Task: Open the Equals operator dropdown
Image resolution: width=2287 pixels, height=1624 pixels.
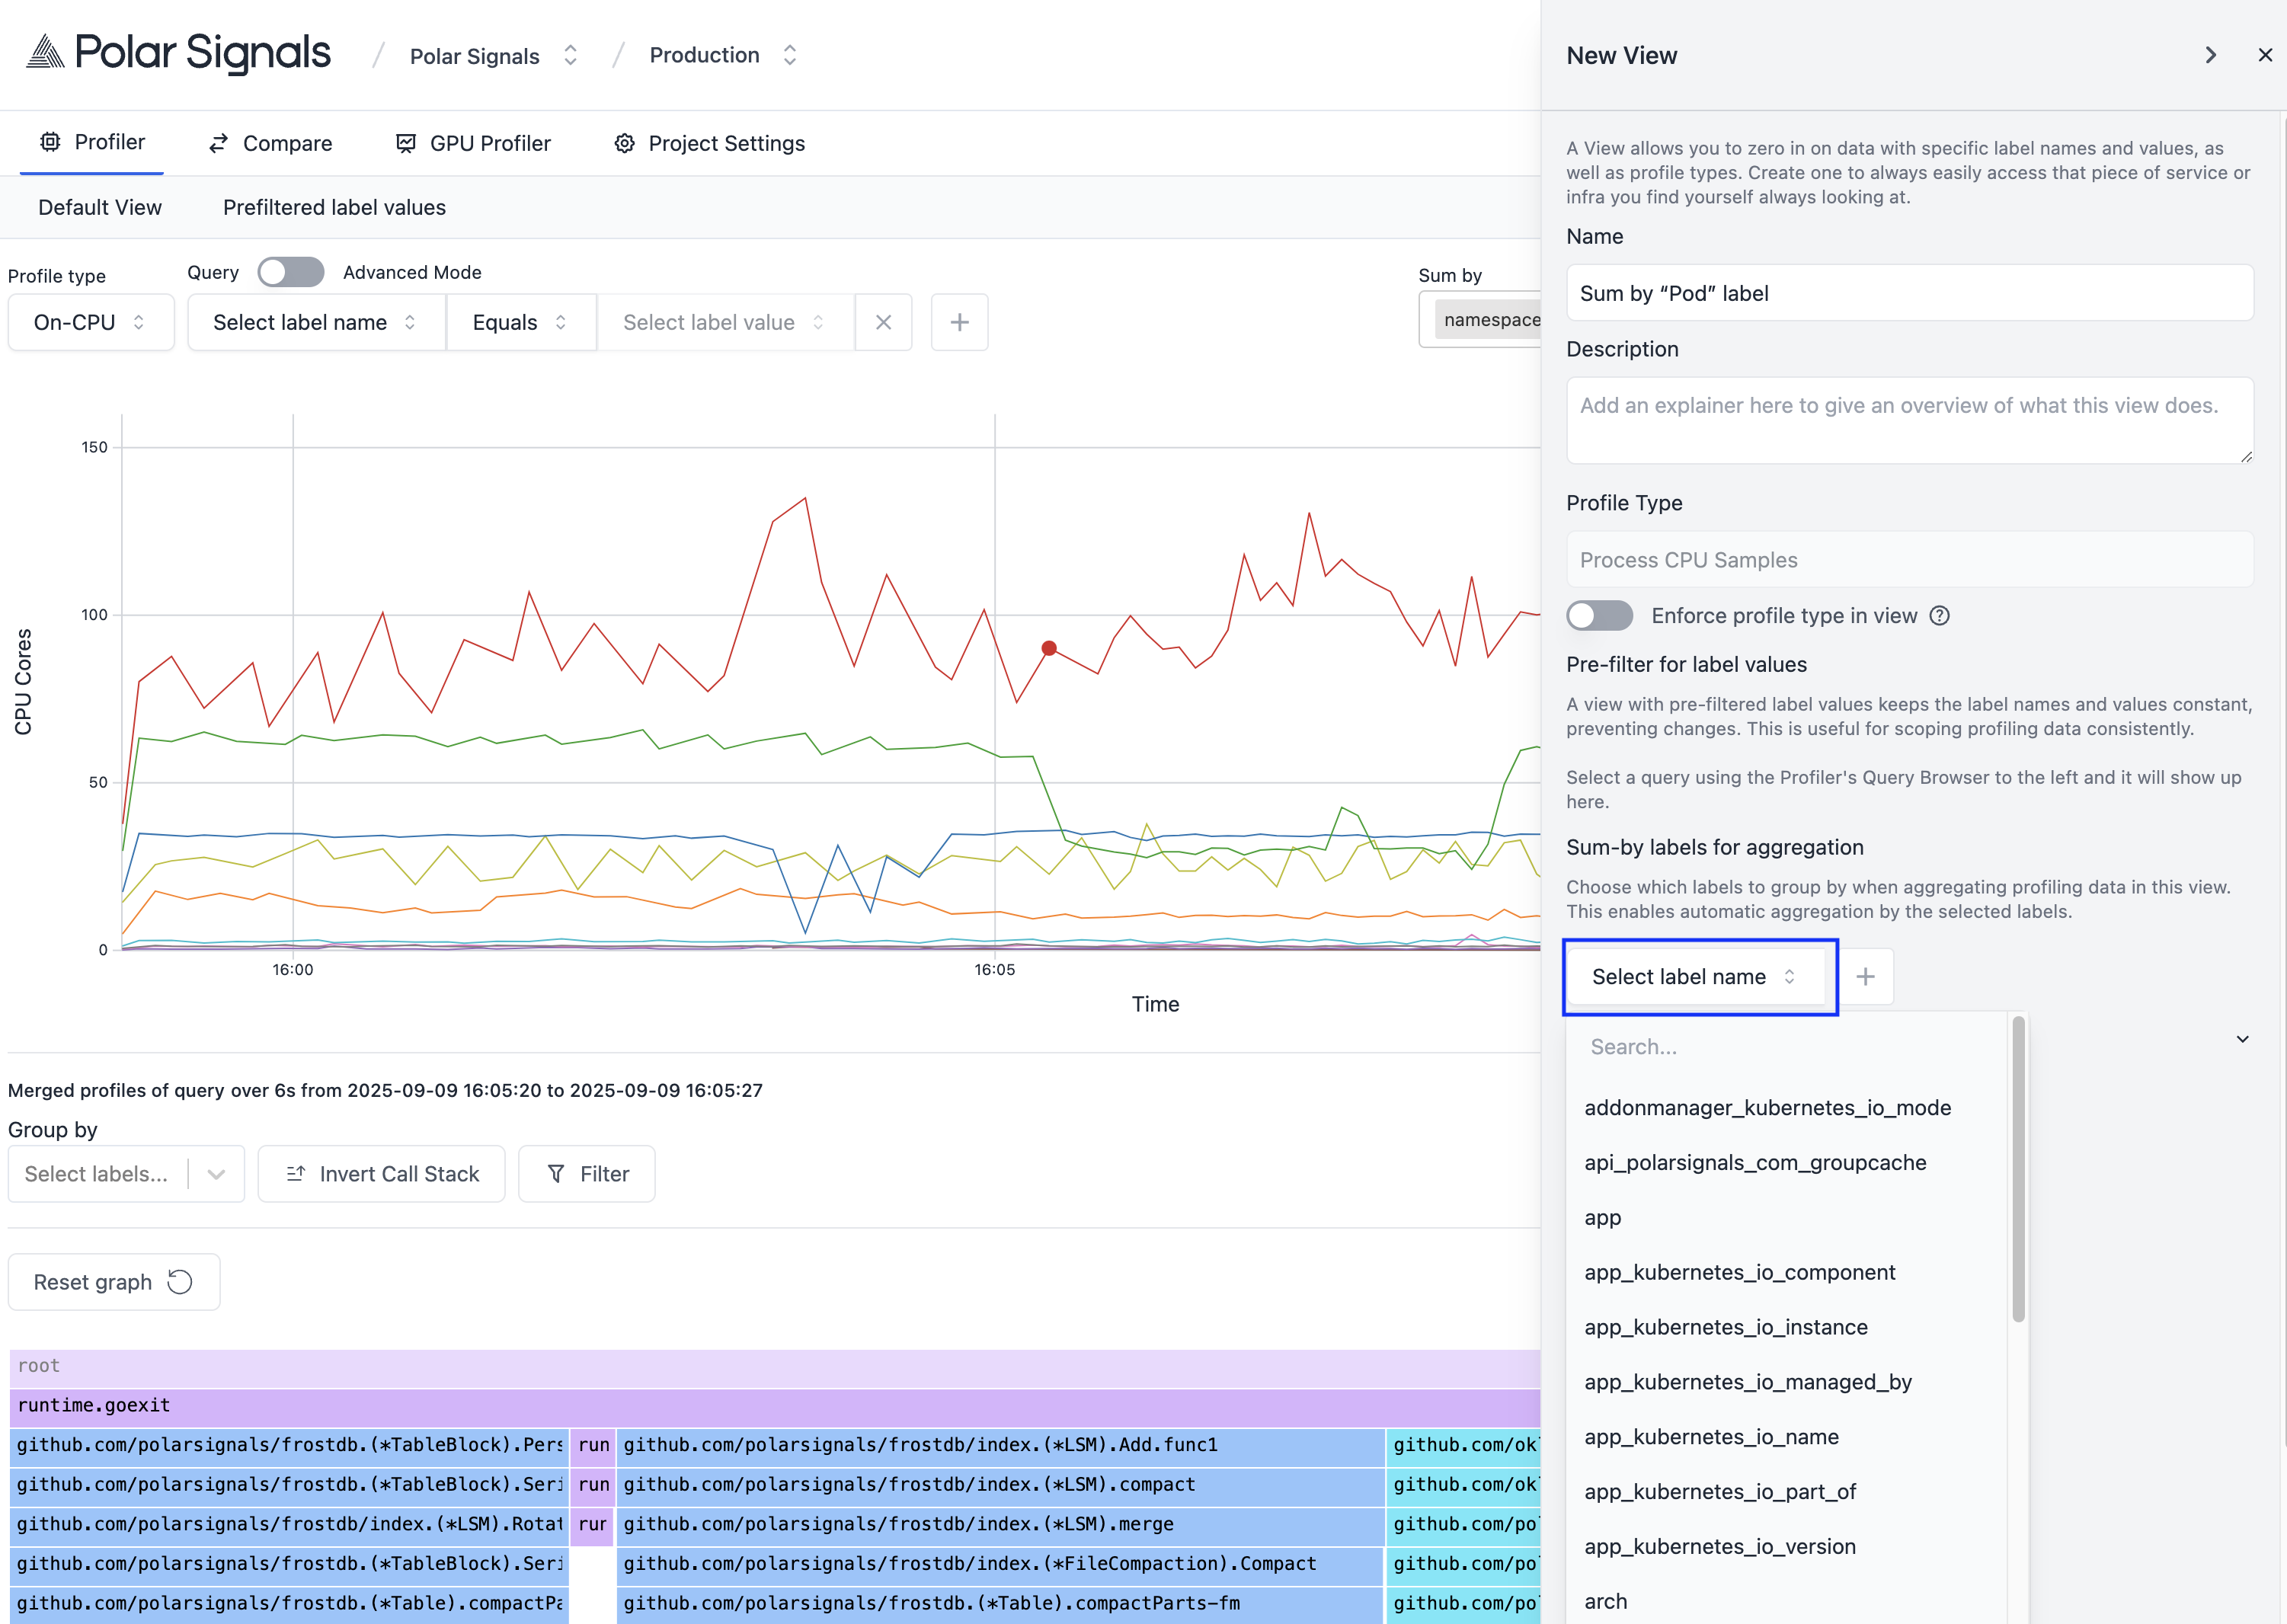Action: tap(520, 322)
